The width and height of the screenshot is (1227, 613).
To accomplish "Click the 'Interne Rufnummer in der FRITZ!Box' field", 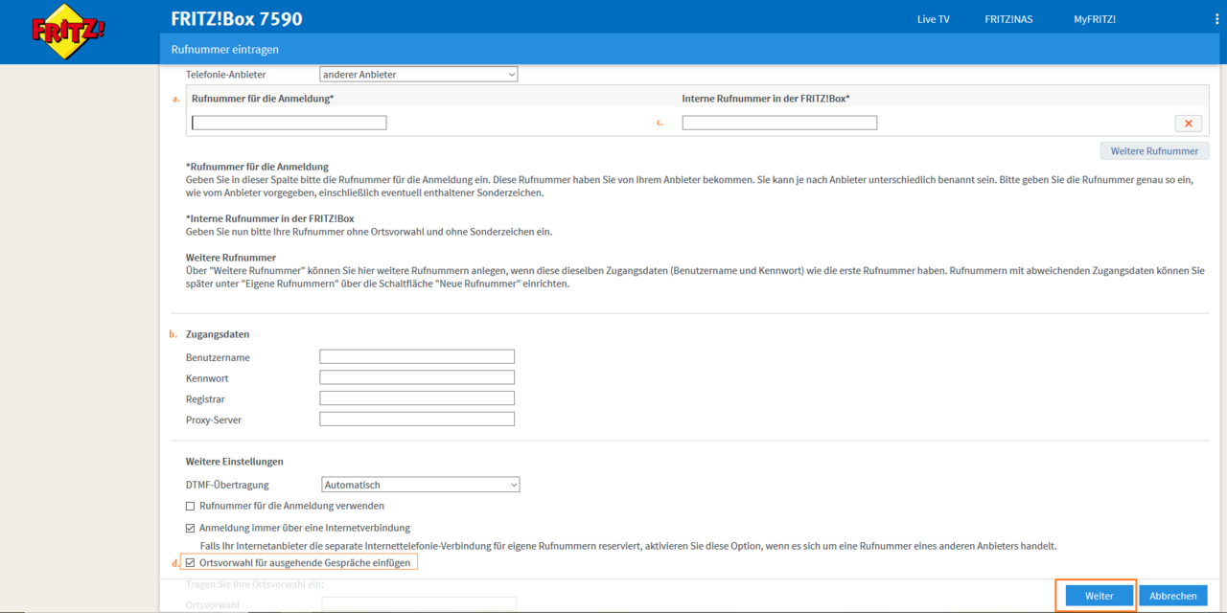I will pos(779,123).
